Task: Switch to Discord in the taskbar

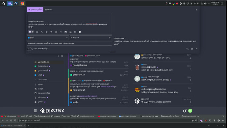Action: point(10,4)
